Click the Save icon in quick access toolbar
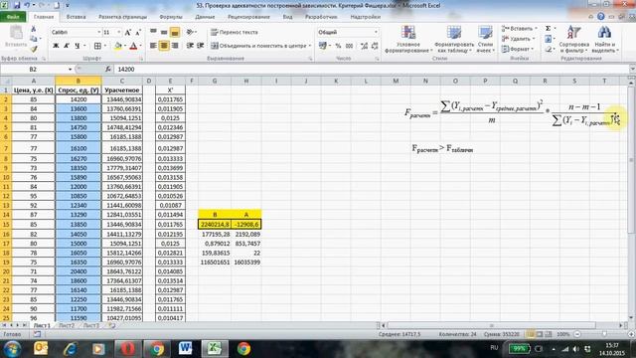Viewport: 636px width, 358px height. point(17,5)
